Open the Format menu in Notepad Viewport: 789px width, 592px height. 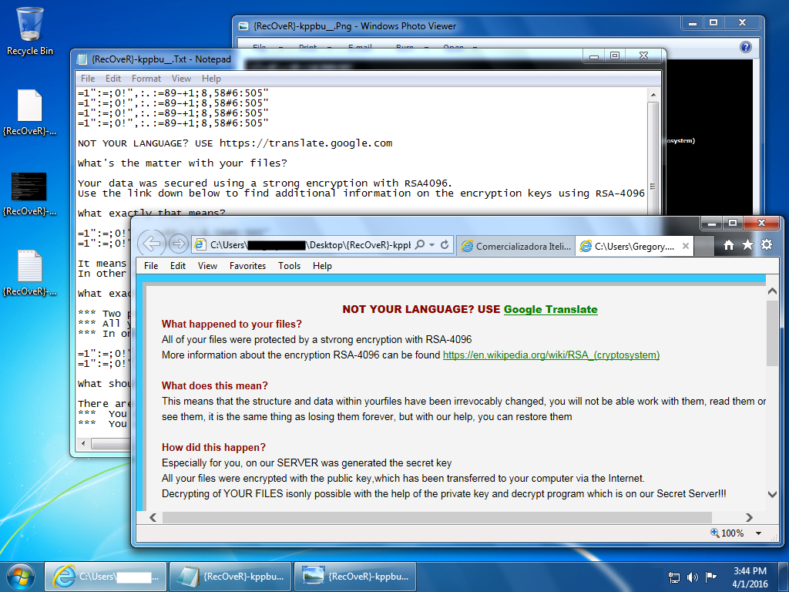(x=146, y=79)
